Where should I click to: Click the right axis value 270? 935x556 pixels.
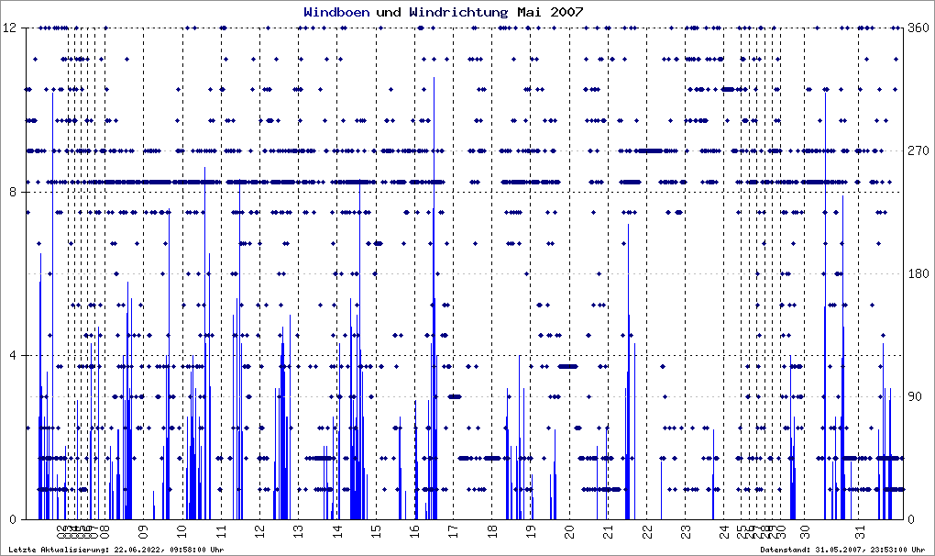(x=918, y=150)
